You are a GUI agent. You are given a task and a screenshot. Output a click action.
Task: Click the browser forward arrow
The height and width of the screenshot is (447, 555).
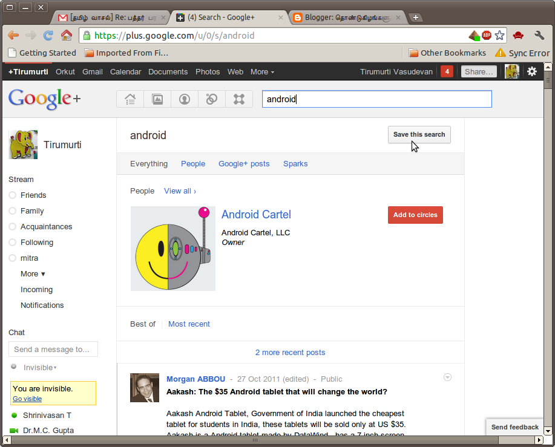tap(31, 35)
